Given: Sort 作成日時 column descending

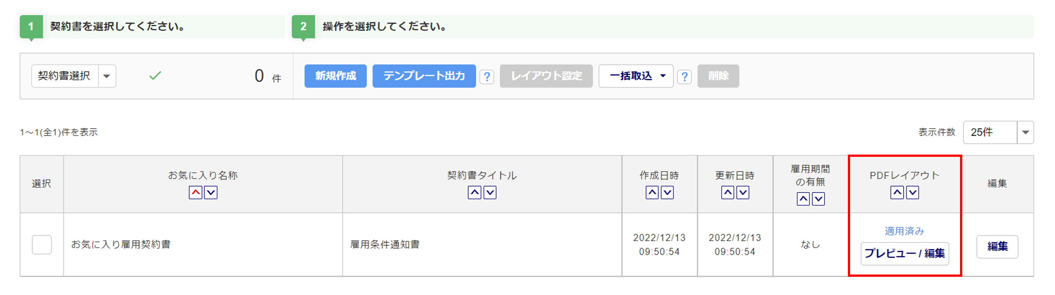Looking at the screenshot, I should [667, 193].
